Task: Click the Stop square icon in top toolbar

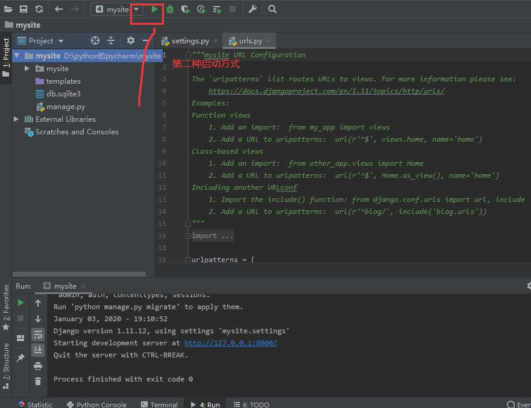Action: tap(233, 9)
